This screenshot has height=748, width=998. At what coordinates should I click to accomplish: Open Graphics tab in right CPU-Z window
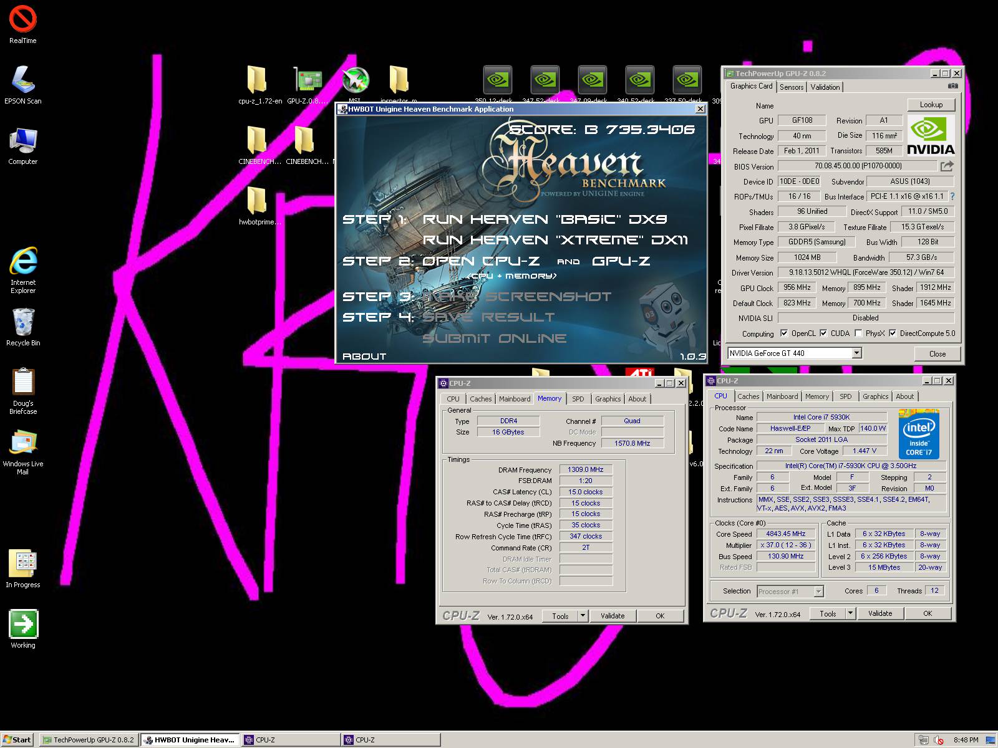coord(876,396)
